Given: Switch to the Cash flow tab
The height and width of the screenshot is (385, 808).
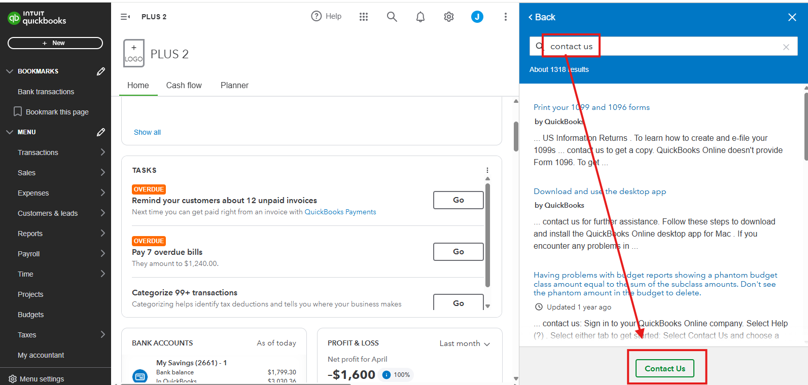Looking at the screenshot, I should (x=184, y=86).
